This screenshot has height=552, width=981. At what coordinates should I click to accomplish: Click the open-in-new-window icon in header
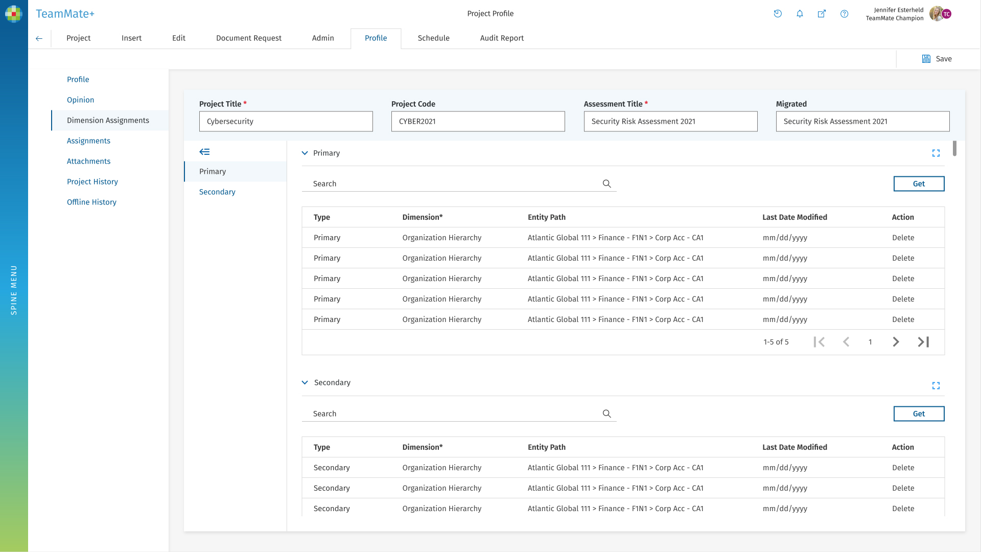[822, 14]
